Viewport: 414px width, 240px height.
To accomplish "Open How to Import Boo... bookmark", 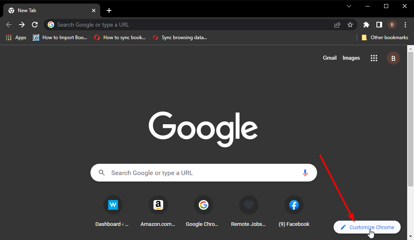I will coord(60,38).
